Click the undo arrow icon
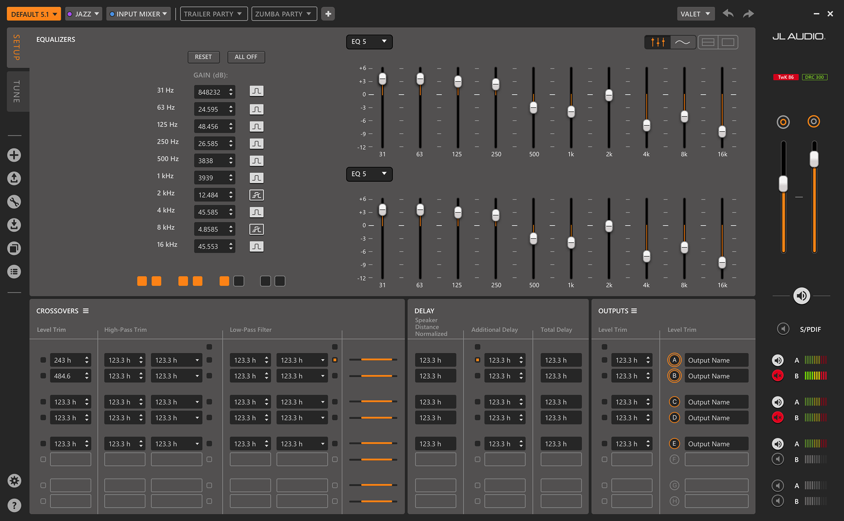This screenshot has width=844, height=521. click(x=728, y=14)
